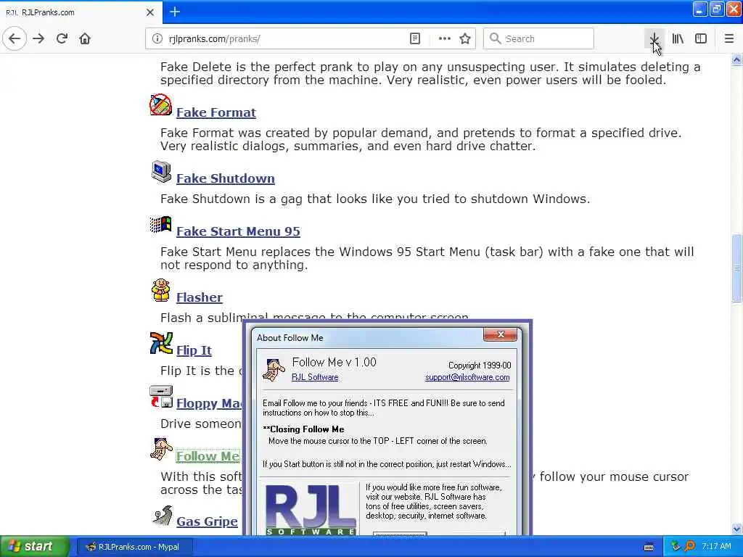Click the hand icon in About Follow Me dialog

[274, 370]
